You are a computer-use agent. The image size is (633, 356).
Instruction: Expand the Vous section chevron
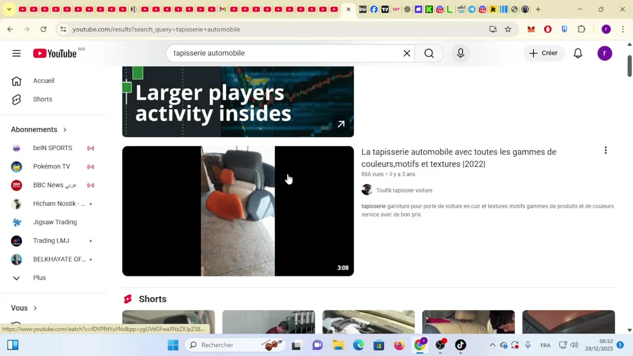click(x=35, y=308)
